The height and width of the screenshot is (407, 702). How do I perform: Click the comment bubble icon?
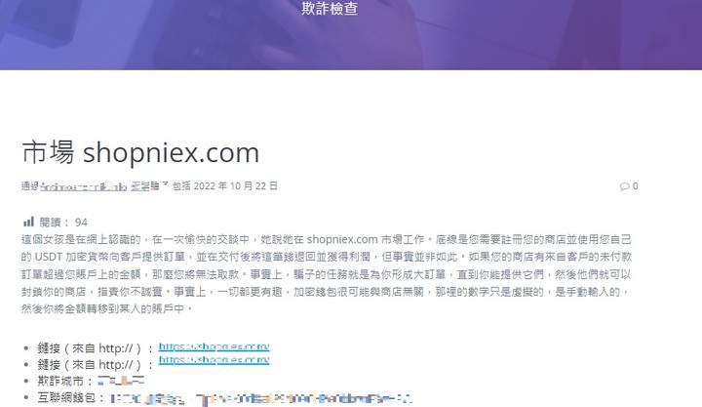click(x=624, y=186)
